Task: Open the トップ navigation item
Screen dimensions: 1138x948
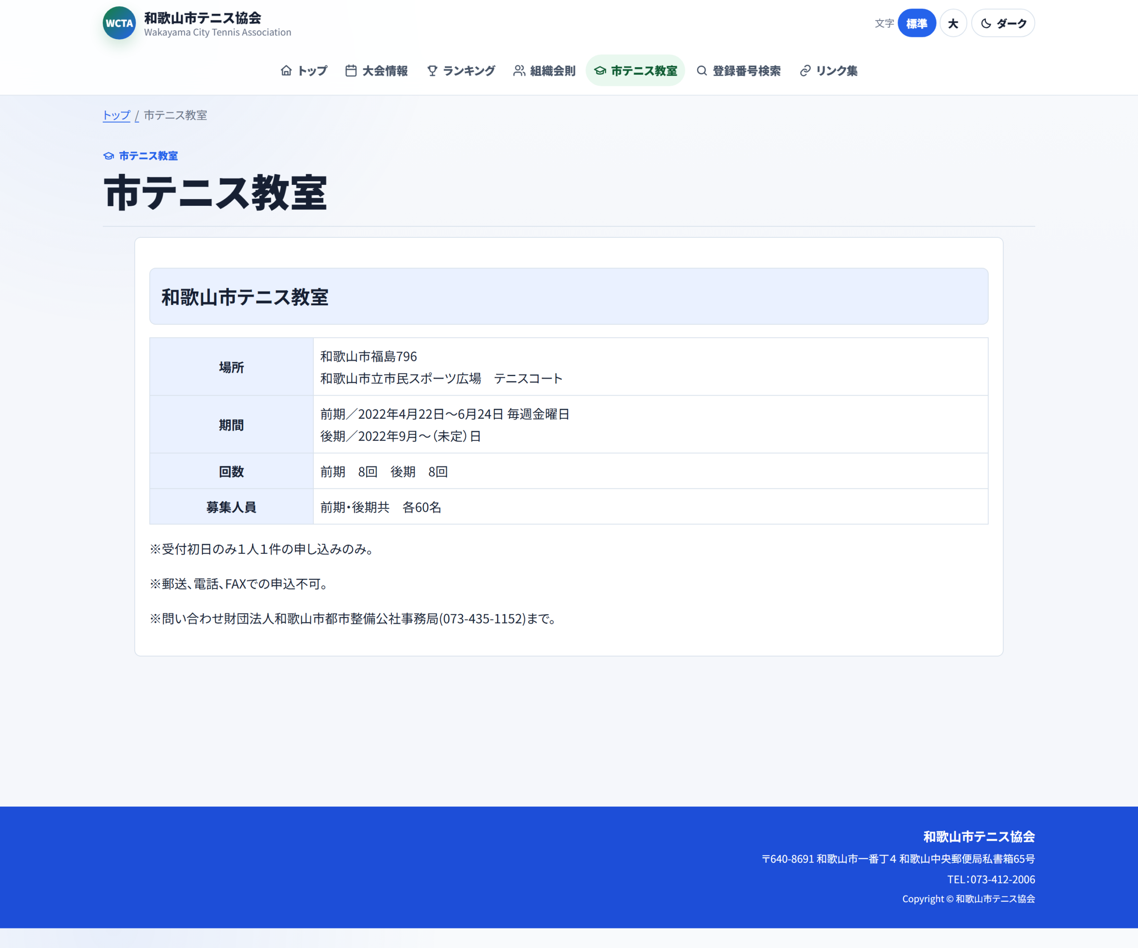Action: [304, 70]
